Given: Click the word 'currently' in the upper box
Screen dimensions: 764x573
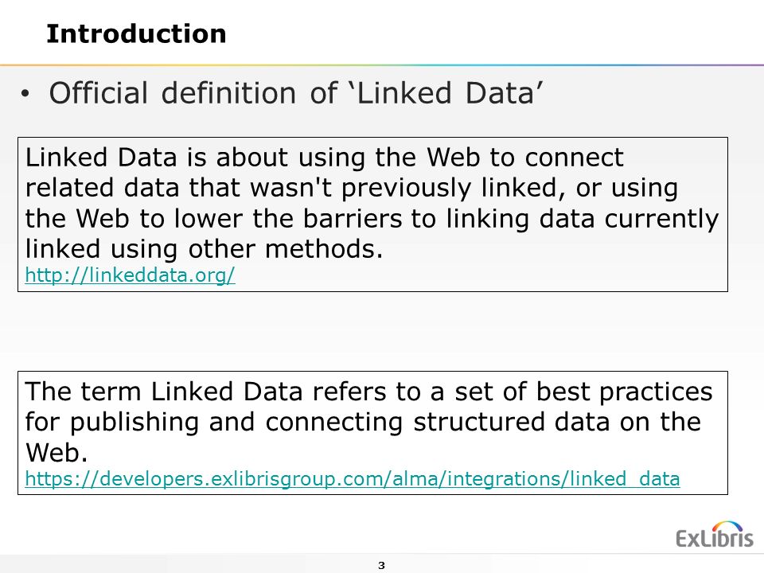Looking at the screenshot, I should point(661,218).
